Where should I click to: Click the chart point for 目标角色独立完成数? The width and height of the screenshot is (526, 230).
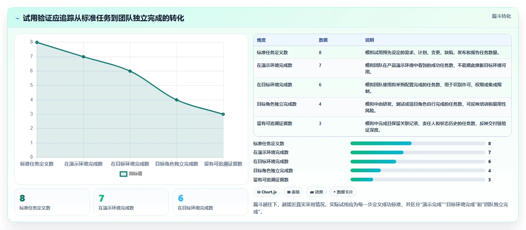tap(177, 100)
